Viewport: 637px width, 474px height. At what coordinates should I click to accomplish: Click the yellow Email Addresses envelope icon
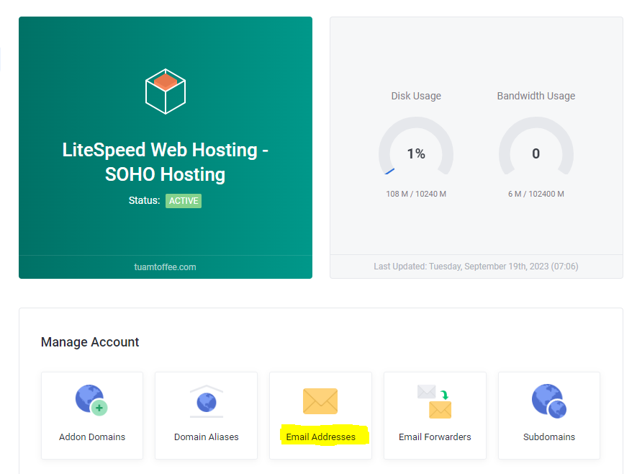pyautogui.click(x=320, y=401)
